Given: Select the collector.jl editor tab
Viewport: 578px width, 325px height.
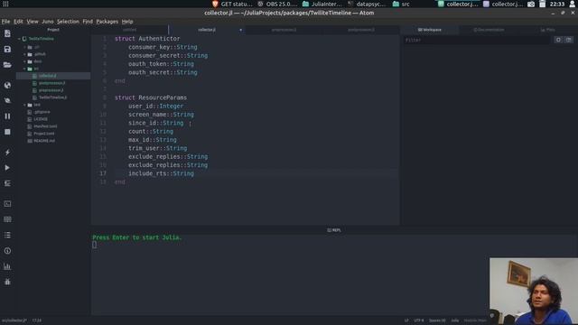Looking at the screenshot, I should pyautogui.click(x=207, y=30).
